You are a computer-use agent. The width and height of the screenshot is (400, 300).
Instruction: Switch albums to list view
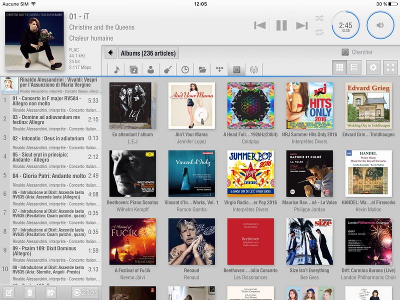[354, 67]
